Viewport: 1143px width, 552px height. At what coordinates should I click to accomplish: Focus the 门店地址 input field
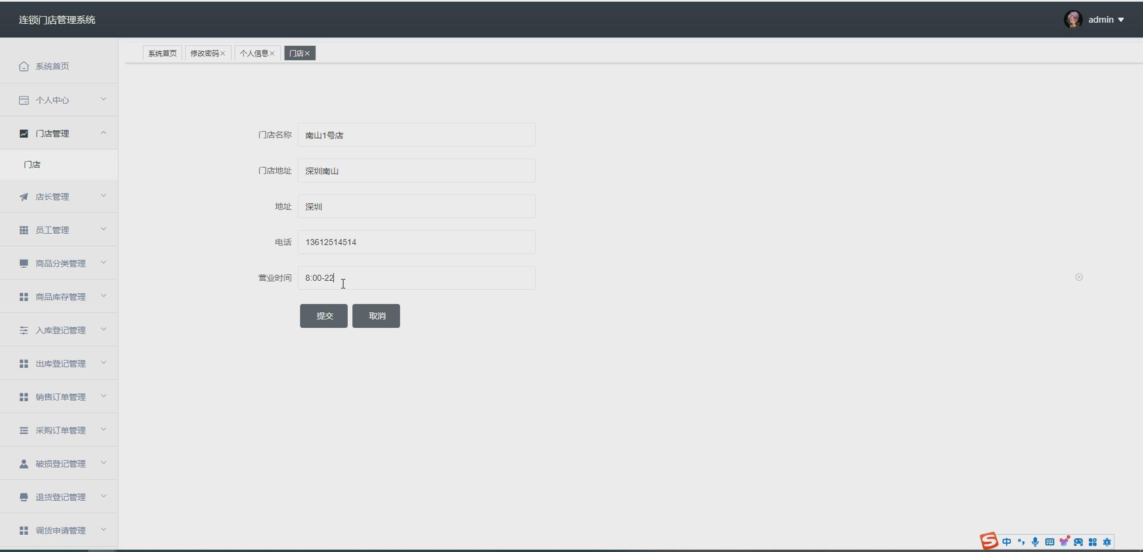click(417, 171)
